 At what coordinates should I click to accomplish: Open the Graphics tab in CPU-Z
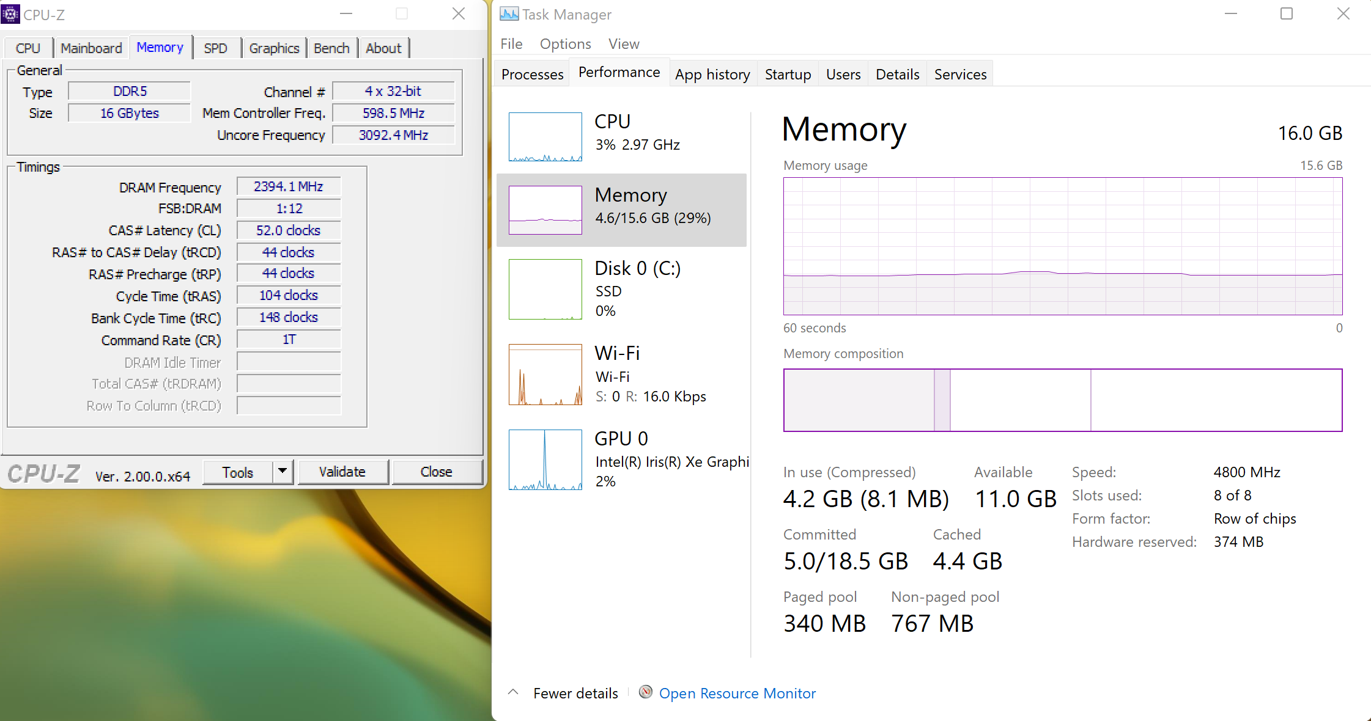[x=274, y=48]
